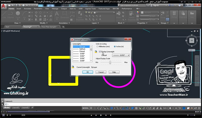Click the customization hamburger icon in status bar

tap(199, 108)
